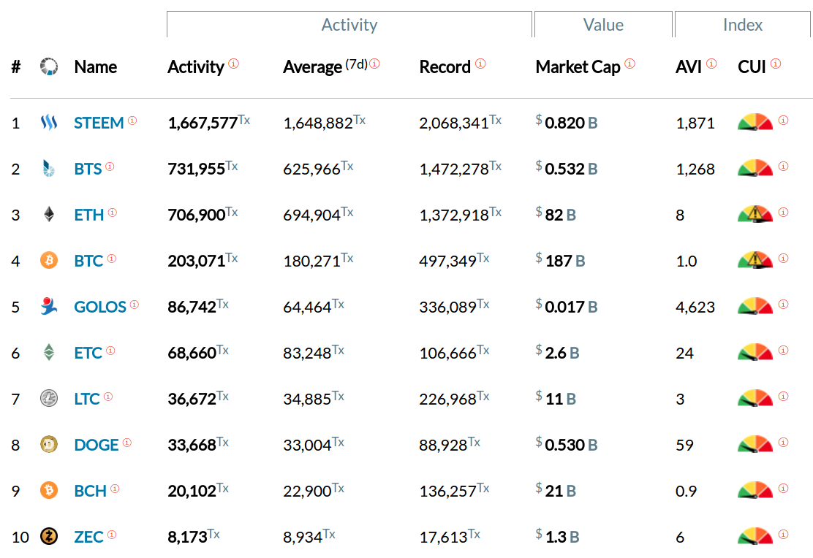Sort by the AVI column header
Image resolution: width=813 pixels, height=558 pixels.
click(689, 67)
